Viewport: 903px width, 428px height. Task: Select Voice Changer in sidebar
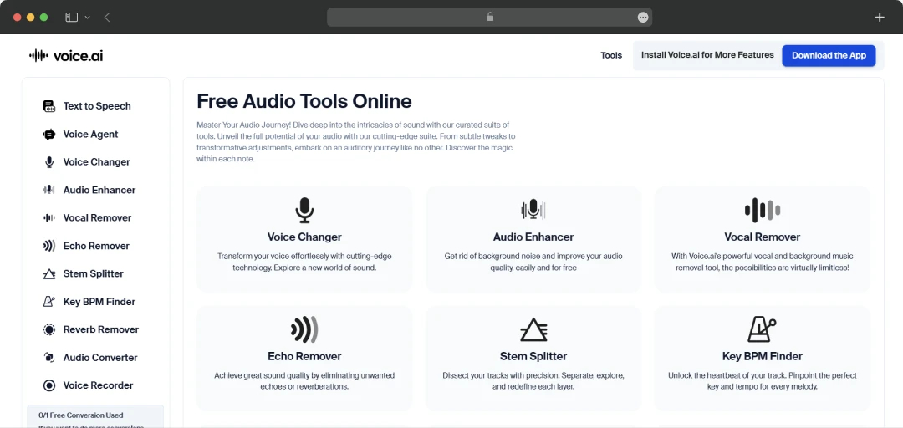coord(95,162)
